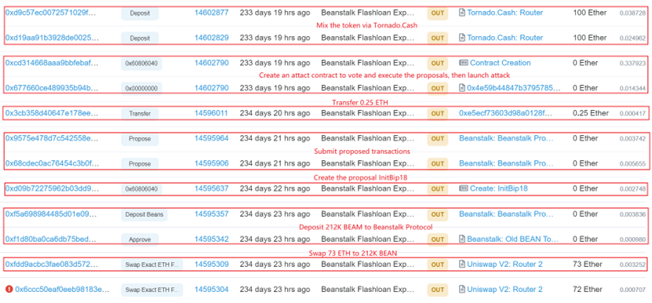652x303 pixels.
Task: Click the creation icon beside Create: InitBip18
Action: 464,188
